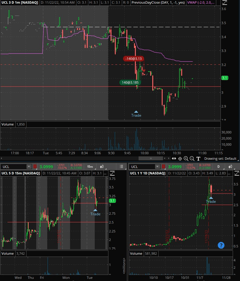Click the chart mode icon on the 15m chart
This screenshot has height=281, width=240.
(x=112, y=173)
